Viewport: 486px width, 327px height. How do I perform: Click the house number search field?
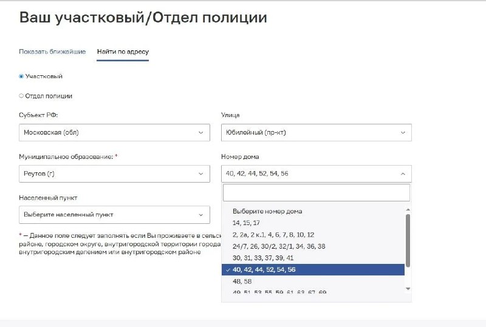pos(317,192)
